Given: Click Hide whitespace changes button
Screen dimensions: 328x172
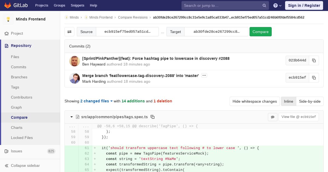Looking at the screenshot, I should [x=254, y=101].
